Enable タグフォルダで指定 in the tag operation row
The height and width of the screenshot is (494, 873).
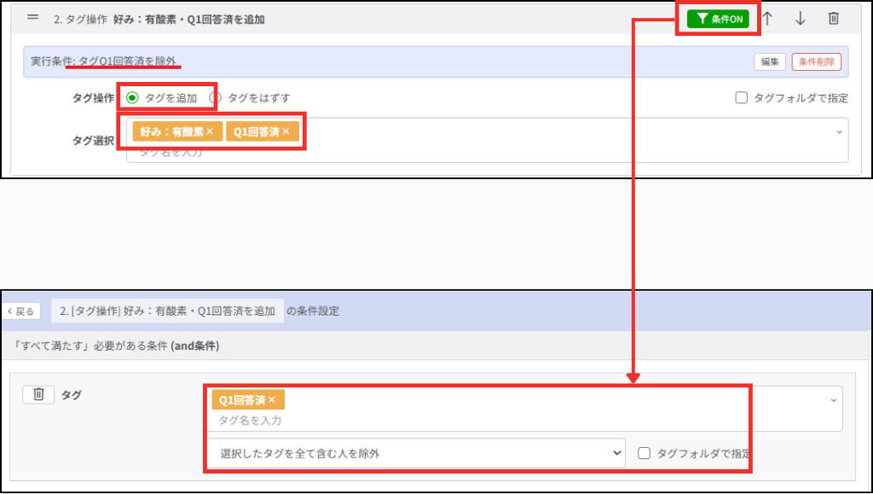click(742, 98)
